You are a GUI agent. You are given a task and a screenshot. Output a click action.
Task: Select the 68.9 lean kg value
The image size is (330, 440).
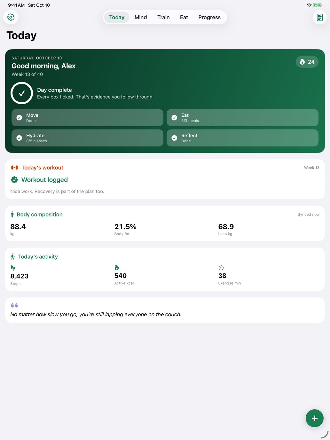click(x=226, y=227)
